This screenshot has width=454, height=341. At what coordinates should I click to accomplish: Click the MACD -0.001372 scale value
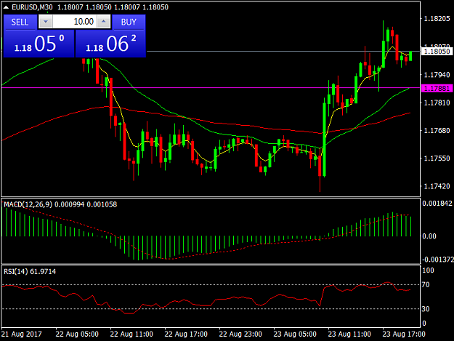[438, 260]
